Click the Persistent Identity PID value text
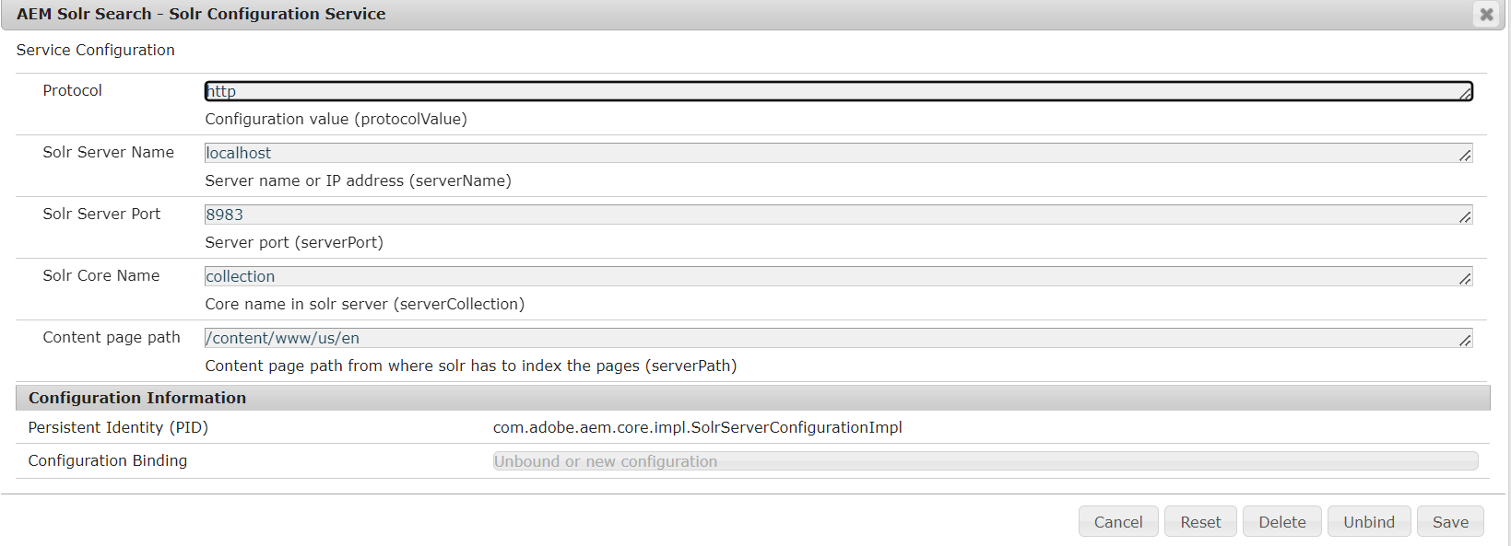The height and width of the screenshot is (546, 1511). (698, 427)
